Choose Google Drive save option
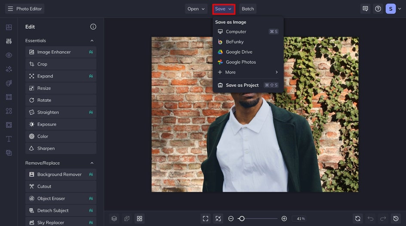Screen dimensions: 406x226 [x=239, y=52]
